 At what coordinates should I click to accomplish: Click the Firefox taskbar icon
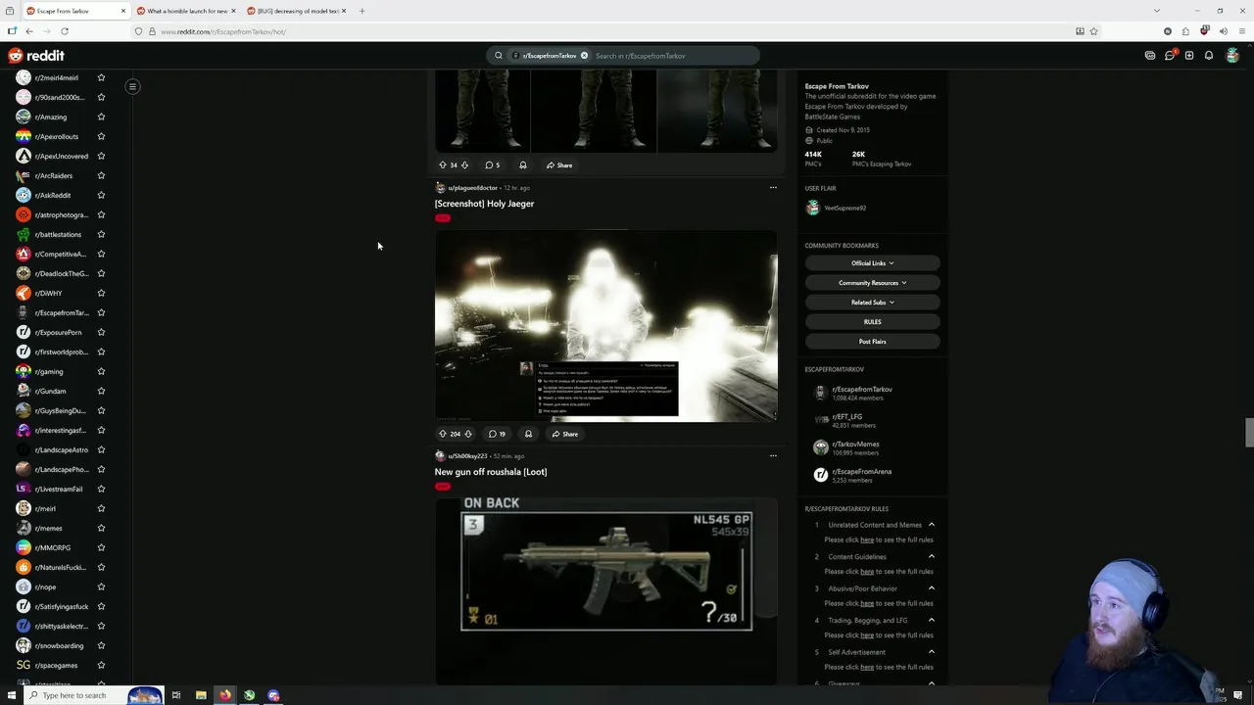tap(225, 695)
